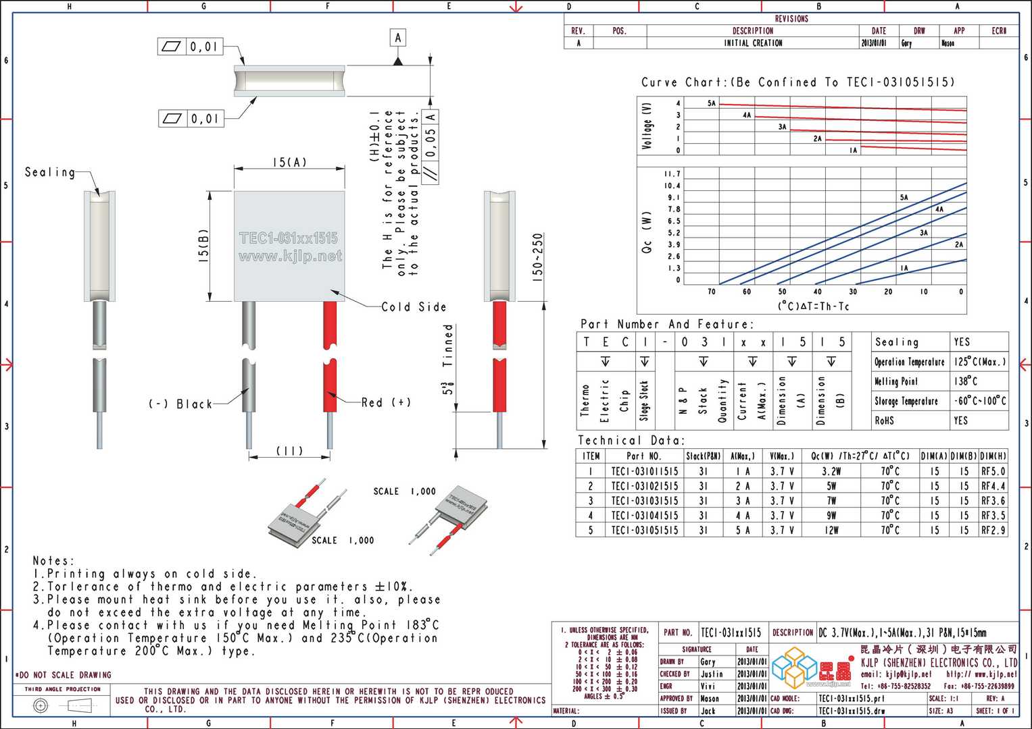
Task: Click the '-60°C~100°C' storage temperature value
Action: 980,401
